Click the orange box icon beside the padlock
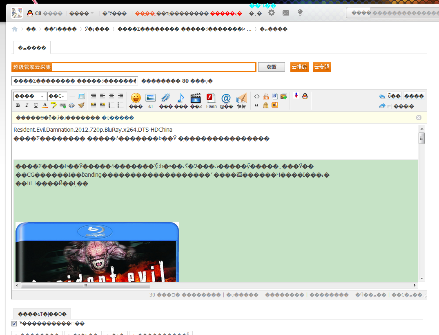 click(x=275, y=105)
